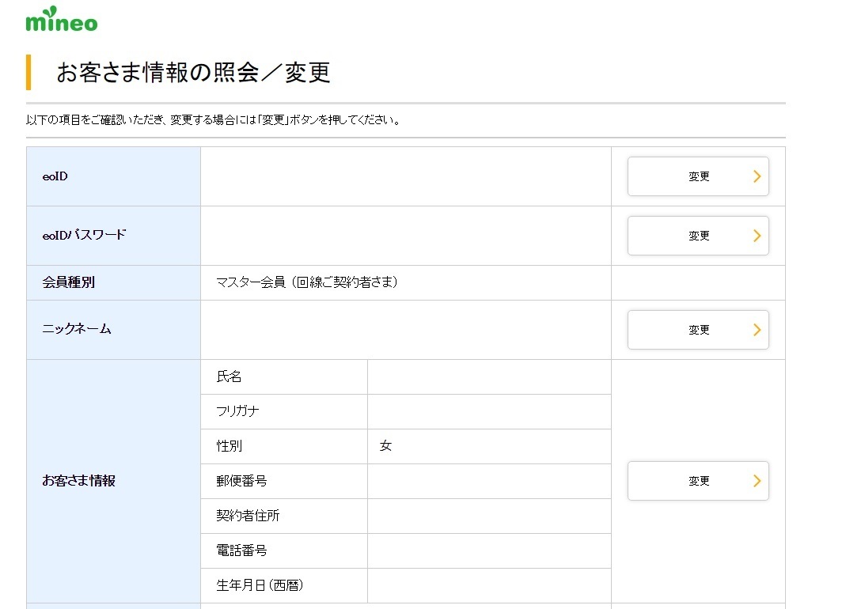Select the 性別 value 女

point(385,446)
